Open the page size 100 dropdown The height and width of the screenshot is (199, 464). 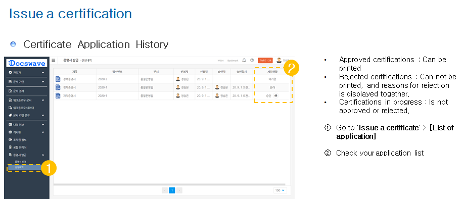280,190
